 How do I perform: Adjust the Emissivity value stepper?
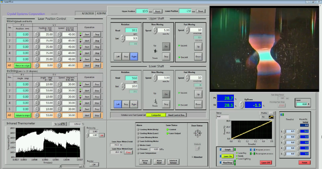pos(87,135)
